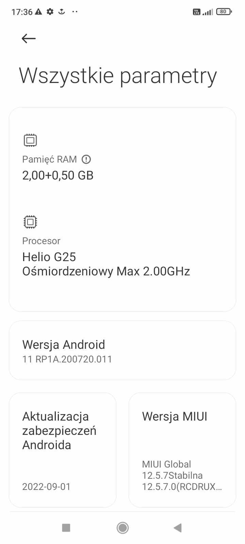This screenshot has width=245, height=544.
Task: Open Aktualizacja zabezpieczeń Androida card
Action: coord(63,450)
